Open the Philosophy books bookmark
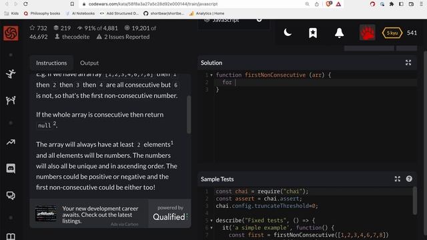427x240 pixels. click(42, 13)
